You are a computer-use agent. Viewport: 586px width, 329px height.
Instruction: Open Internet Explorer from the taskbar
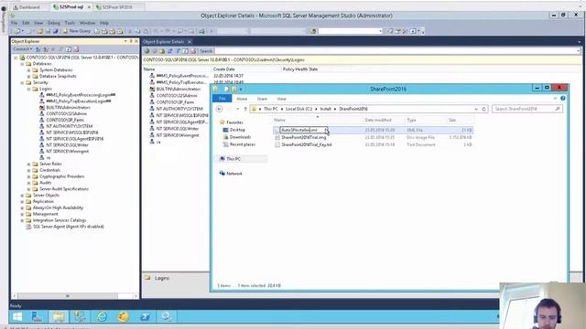[102, 317]
